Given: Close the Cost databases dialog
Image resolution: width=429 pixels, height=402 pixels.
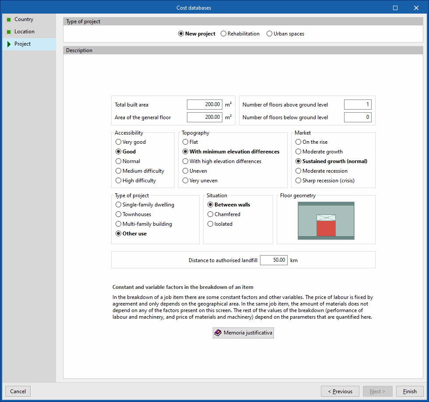Looking at the screenshot, I should tap(416, 8).
